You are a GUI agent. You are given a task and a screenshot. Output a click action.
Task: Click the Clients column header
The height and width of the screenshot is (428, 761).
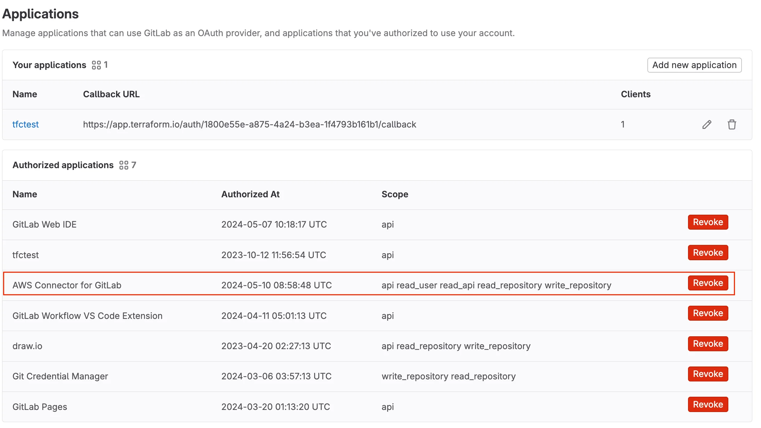tap(635, 94)
